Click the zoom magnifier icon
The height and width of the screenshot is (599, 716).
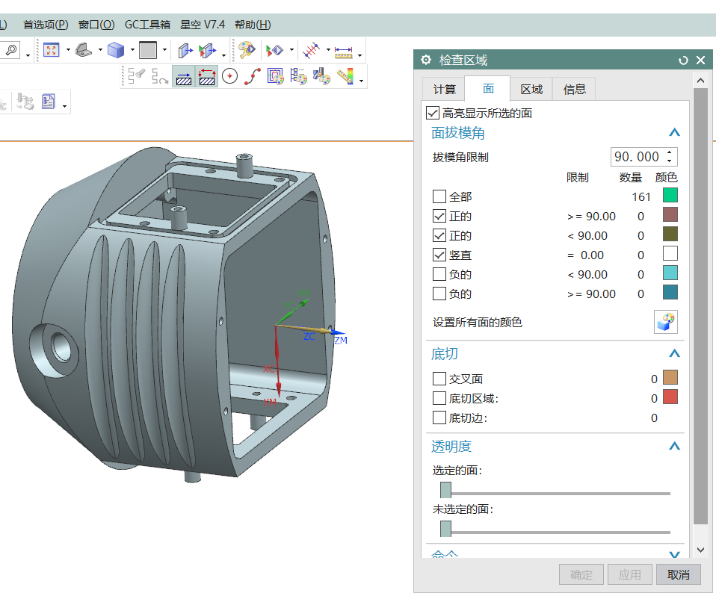click(x=12, y=50)
